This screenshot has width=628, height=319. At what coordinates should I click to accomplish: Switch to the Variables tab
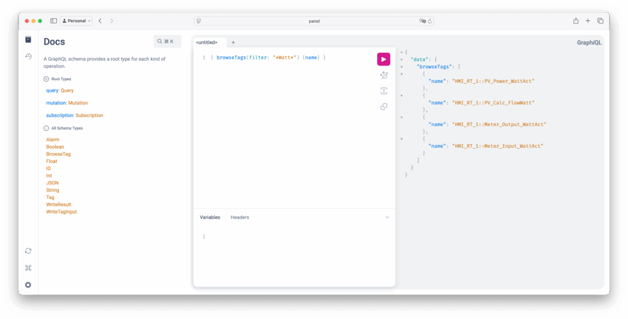(x=210, y=217)
